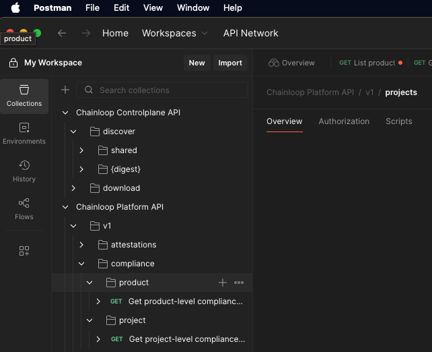Select the attestations folder icon
Viewport: 432px width, 352px height.
pyautogui.click(x=103, y=245)
